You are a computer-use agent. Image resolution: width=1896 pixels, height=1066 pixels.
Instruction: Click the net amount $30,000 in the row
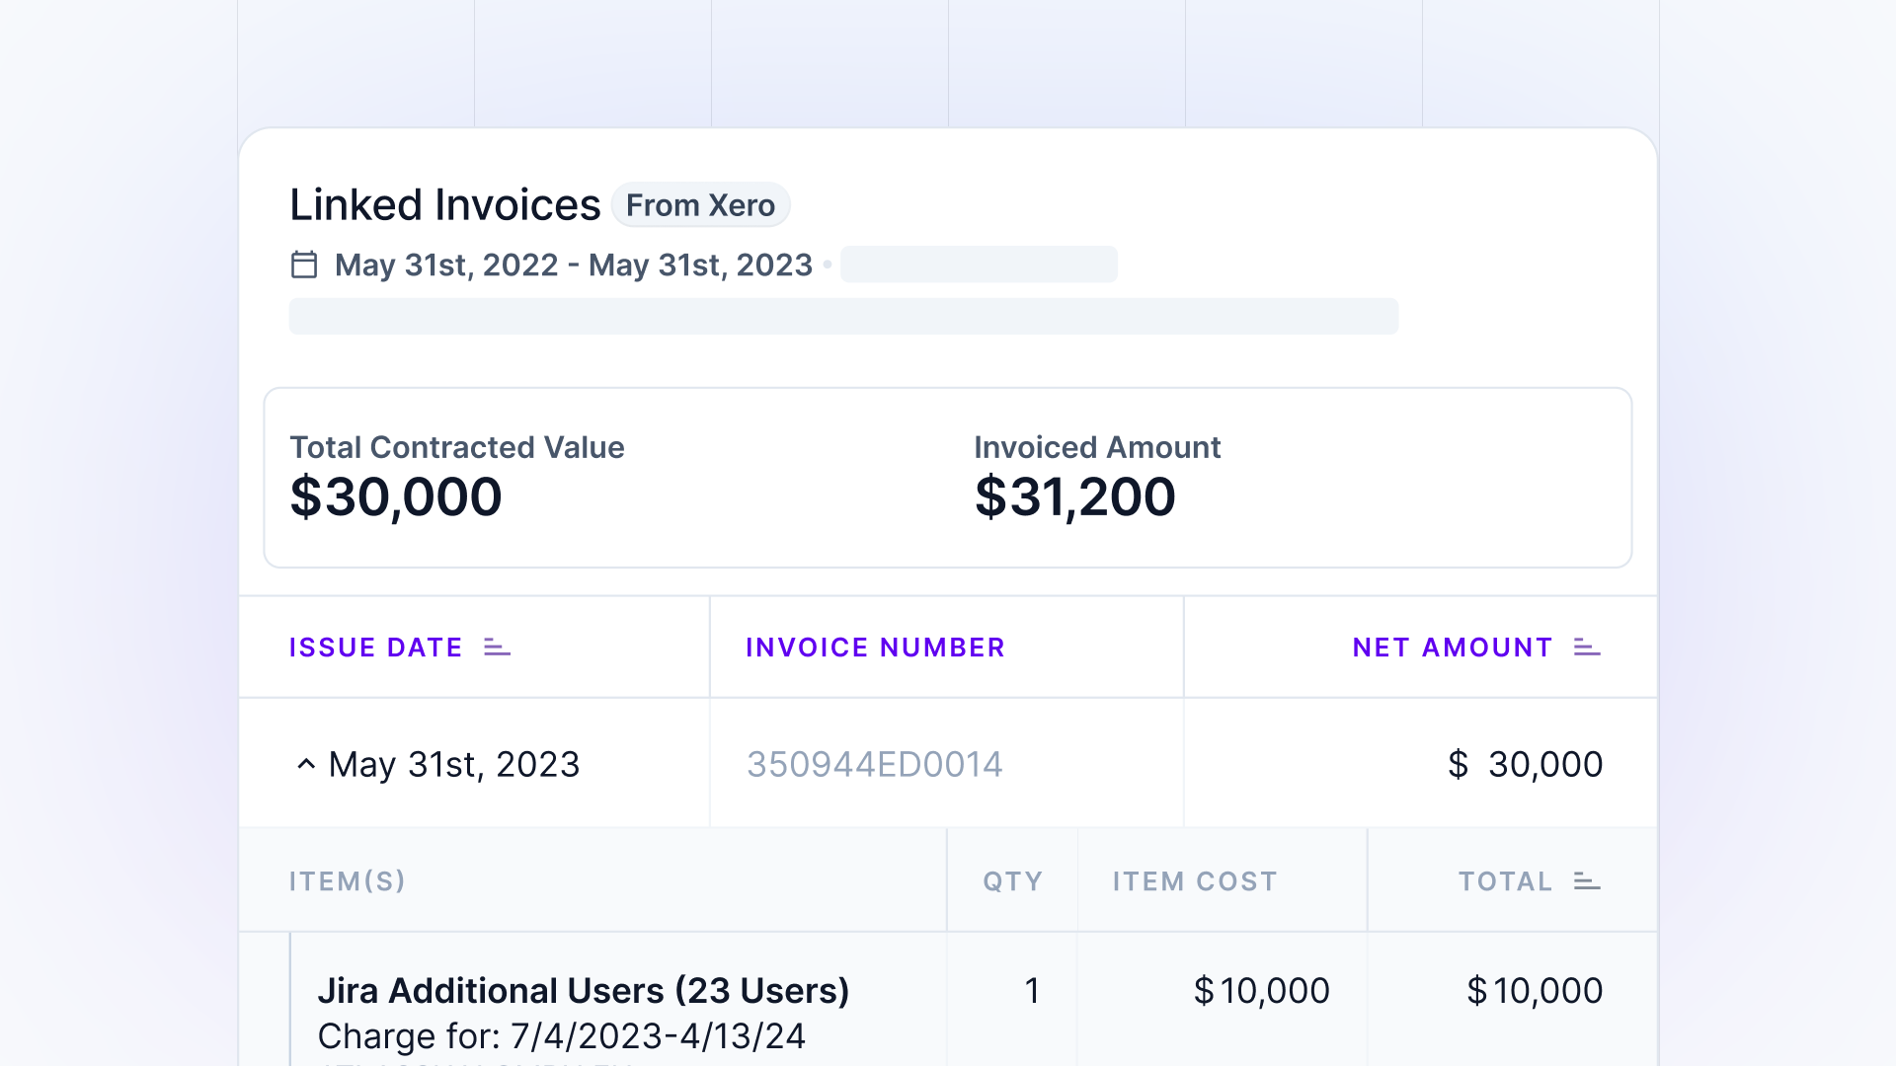(x=1526, y=764)
